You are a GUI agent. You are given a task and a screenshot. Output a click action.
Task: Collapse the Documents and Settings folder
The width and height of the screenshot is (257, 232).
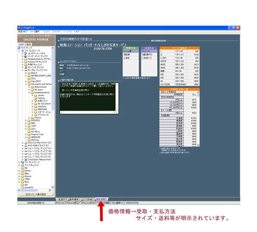[x=25, y=84]
